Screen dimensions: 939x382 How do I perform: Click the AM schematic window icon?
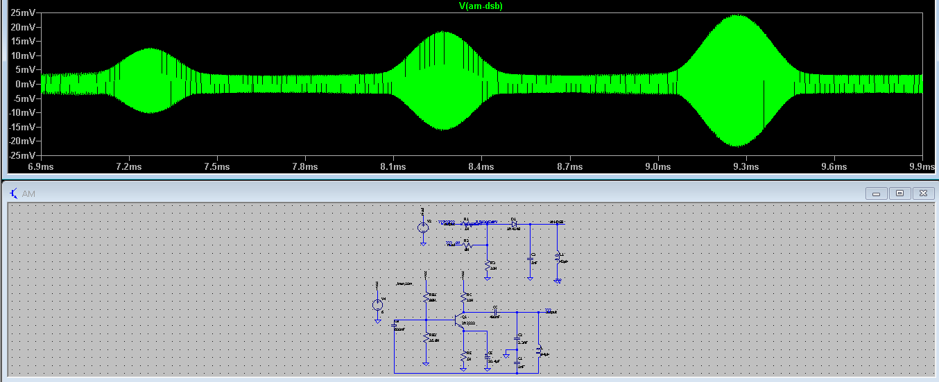point(14,193)
